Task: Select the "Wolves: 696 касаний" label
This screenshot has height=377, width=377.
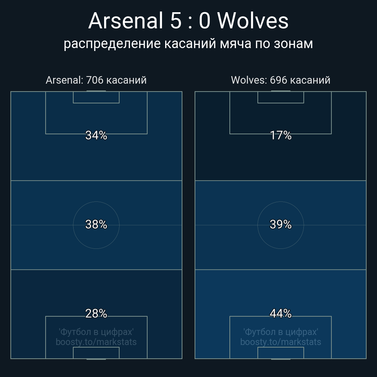Action: click(x=280, y=80)
